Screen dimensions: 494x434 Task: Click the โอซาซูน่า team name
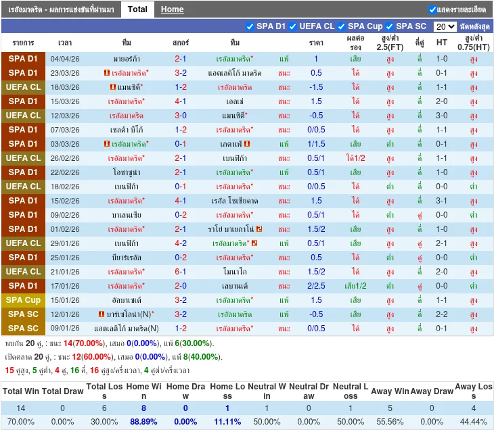(127, 172)
